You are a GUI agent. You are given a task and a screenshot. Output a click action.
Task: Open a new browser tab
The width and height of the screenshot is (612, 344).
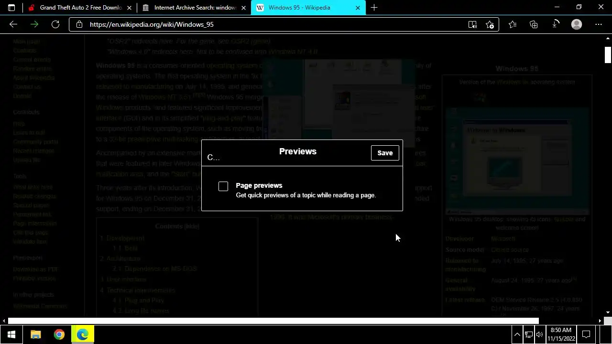coord(374,8)
